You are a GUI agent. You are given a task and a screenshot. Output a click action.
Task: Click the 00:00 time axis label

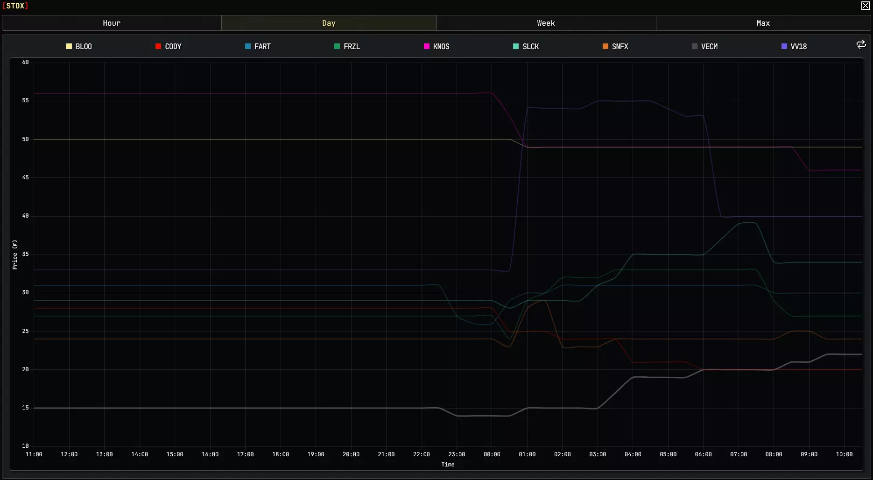(492, 454)
